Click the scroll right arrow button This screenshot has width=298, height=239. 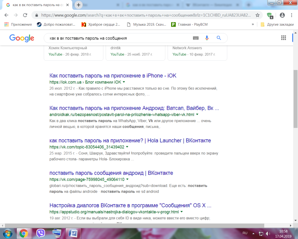click(290, 226)
